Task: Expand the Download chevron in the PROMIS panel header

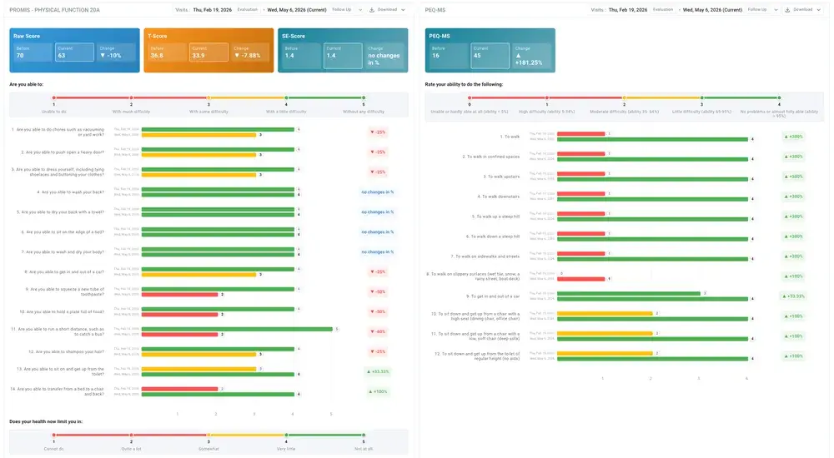Action: click(403, 9)
